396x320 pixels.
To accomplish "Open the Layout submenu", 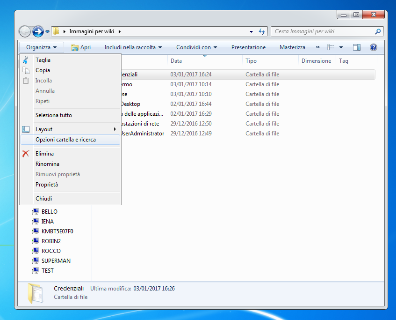I will tap(70, 129).
